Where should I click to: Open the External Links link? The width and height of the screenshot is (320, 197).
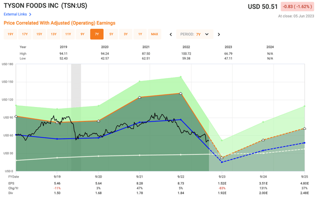[15, 14]
